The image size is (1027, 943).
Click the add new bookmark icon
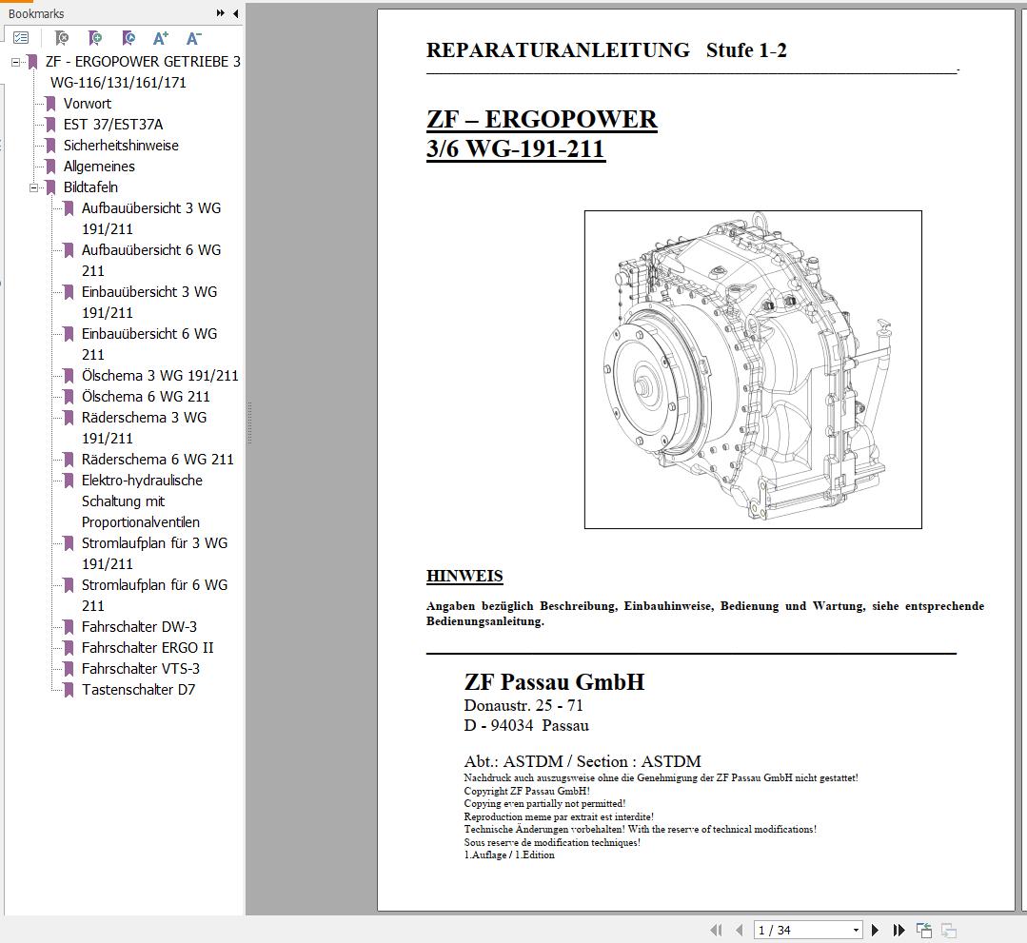pos(95,38)
